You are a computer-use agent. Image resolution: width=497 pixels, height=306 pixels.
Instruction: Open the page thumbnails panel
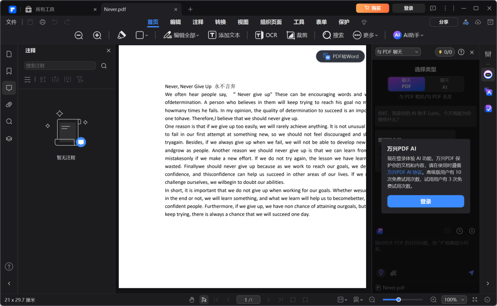(9, 54)
